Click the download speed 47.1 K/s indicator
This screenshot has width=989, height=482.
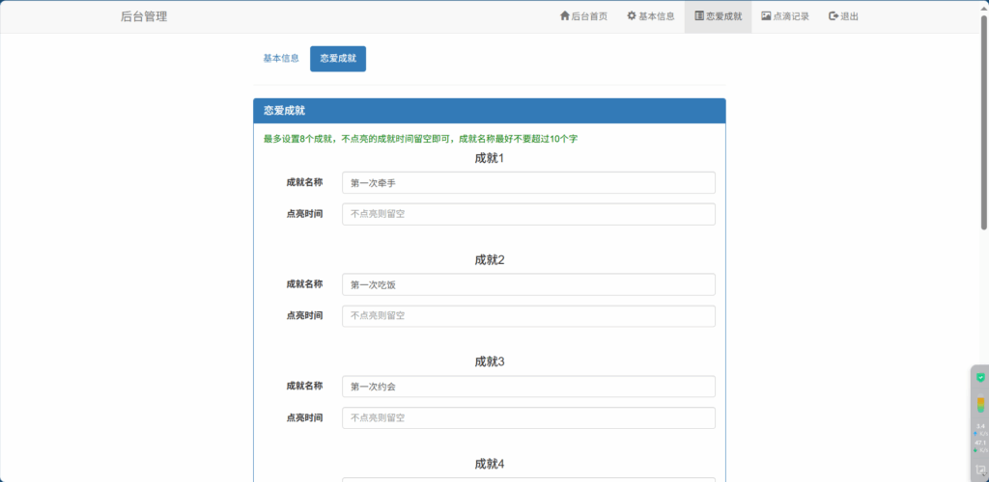click(980, 446)
